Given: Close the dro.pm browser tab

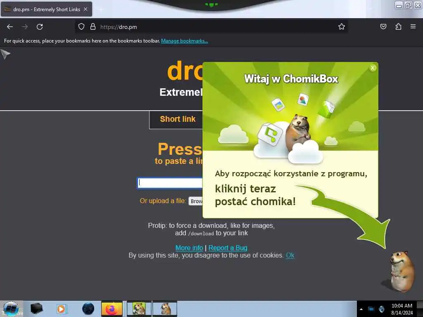Looking at the screenshot, I should pos(86,9).
